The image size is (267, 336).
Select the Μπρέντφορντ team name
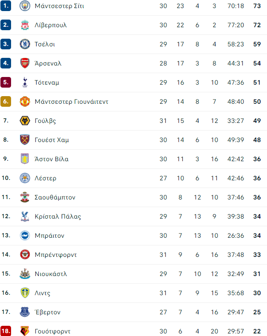coord(56,255)
